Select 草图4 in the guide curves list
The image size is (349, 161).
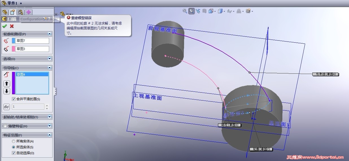point(32,75)
